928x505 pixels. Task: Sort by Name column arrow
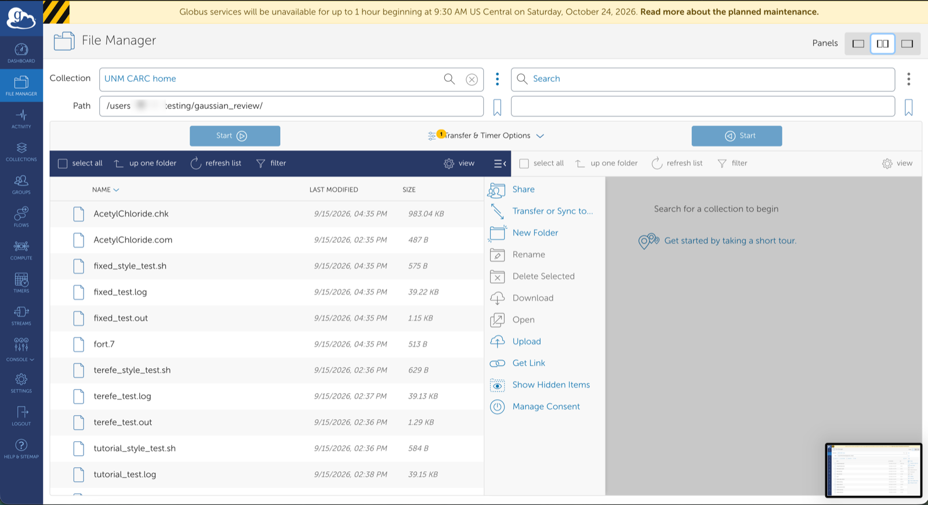coord(116,190)
